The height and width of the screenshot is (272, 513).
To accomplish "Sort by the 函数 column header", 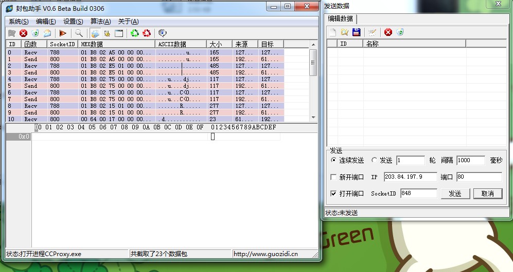I will coord(34,44).
